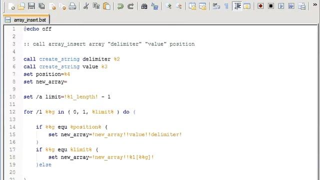
Task: Click the Save All icon
Action: click(x=42, y=6)
